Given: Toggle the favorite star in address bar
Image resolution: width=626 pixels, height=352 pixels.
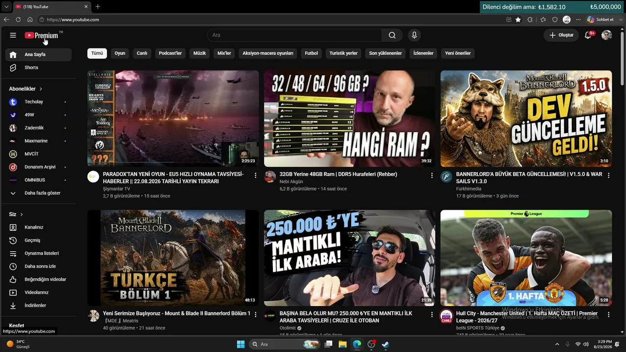Looking at the screenshot, I should click(x=518, y=20).
